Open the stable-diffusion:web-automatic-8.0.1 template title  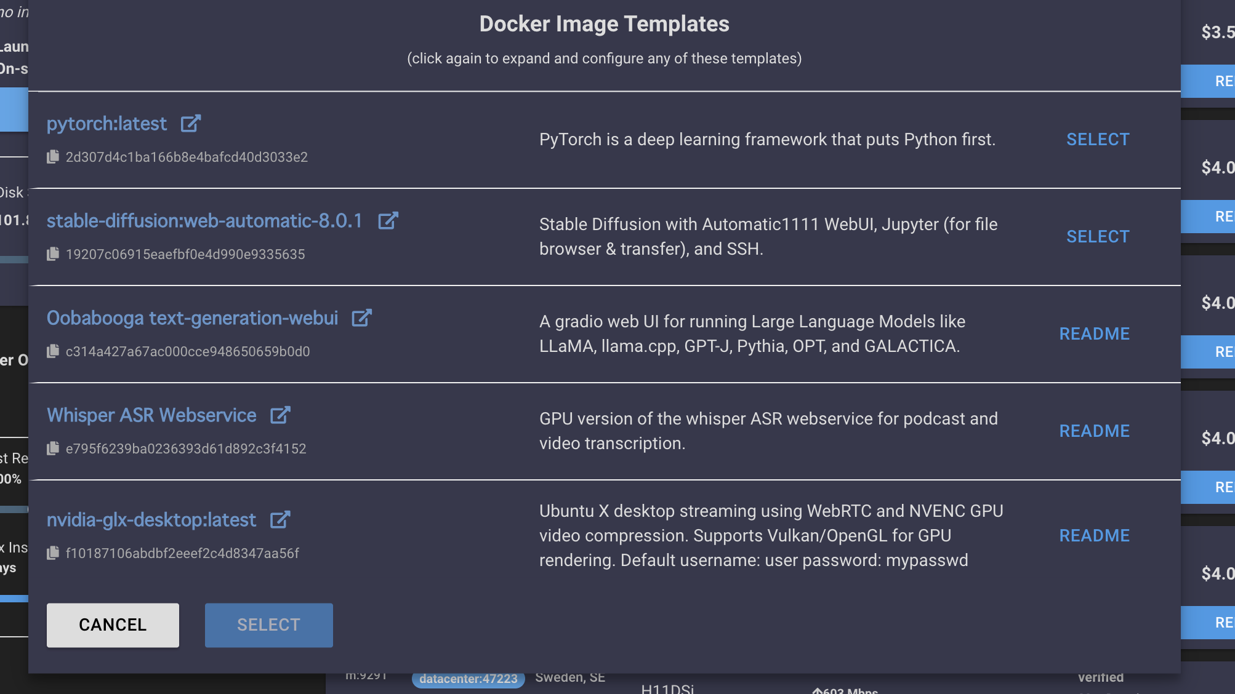(204, 221)
